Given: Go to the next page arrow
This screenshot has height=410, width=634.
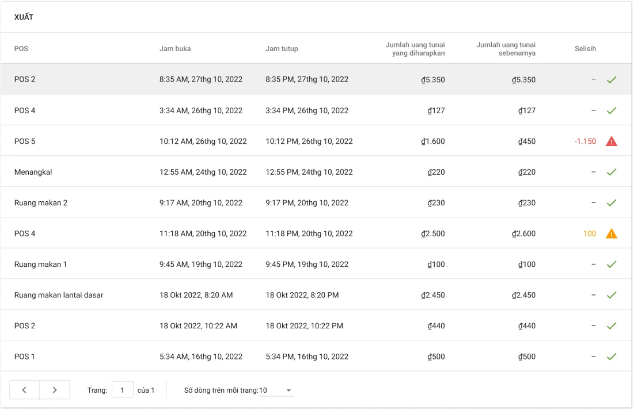Looking at the screenshot, I should coord(55,390).
